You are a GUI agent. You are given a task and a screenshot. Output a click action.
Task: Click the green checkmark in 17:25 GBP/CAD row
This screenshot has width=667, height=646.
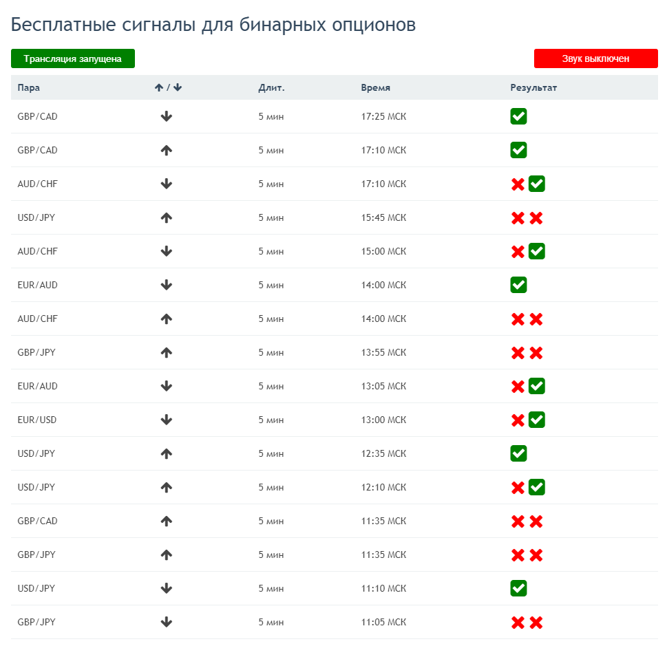(x=518, y=116)
